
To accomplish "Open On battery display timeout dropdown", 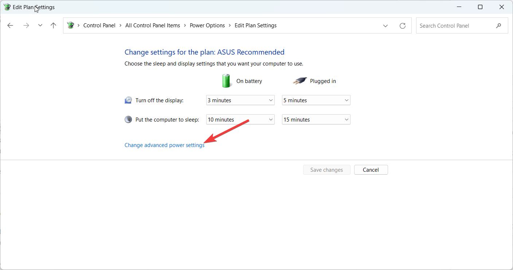I will point(240,100).
